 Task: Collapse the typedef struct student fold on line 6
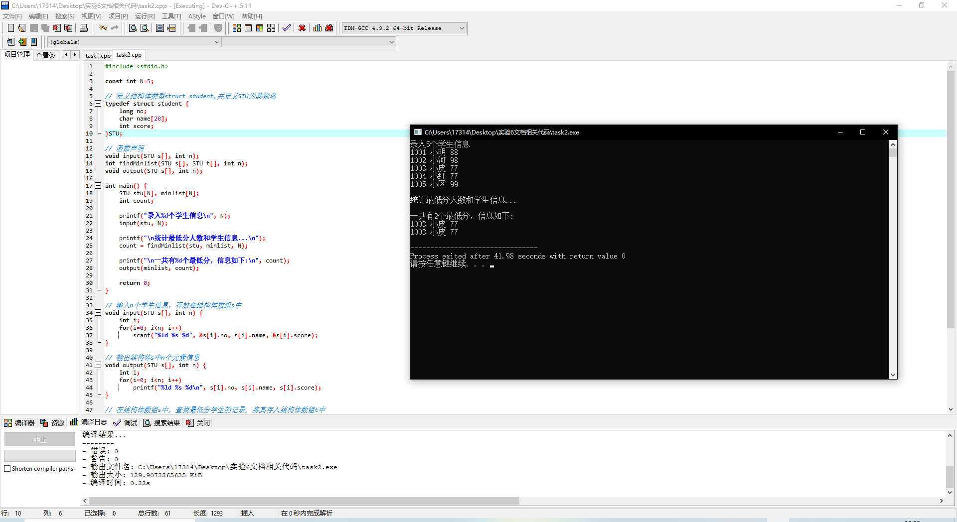98,104
